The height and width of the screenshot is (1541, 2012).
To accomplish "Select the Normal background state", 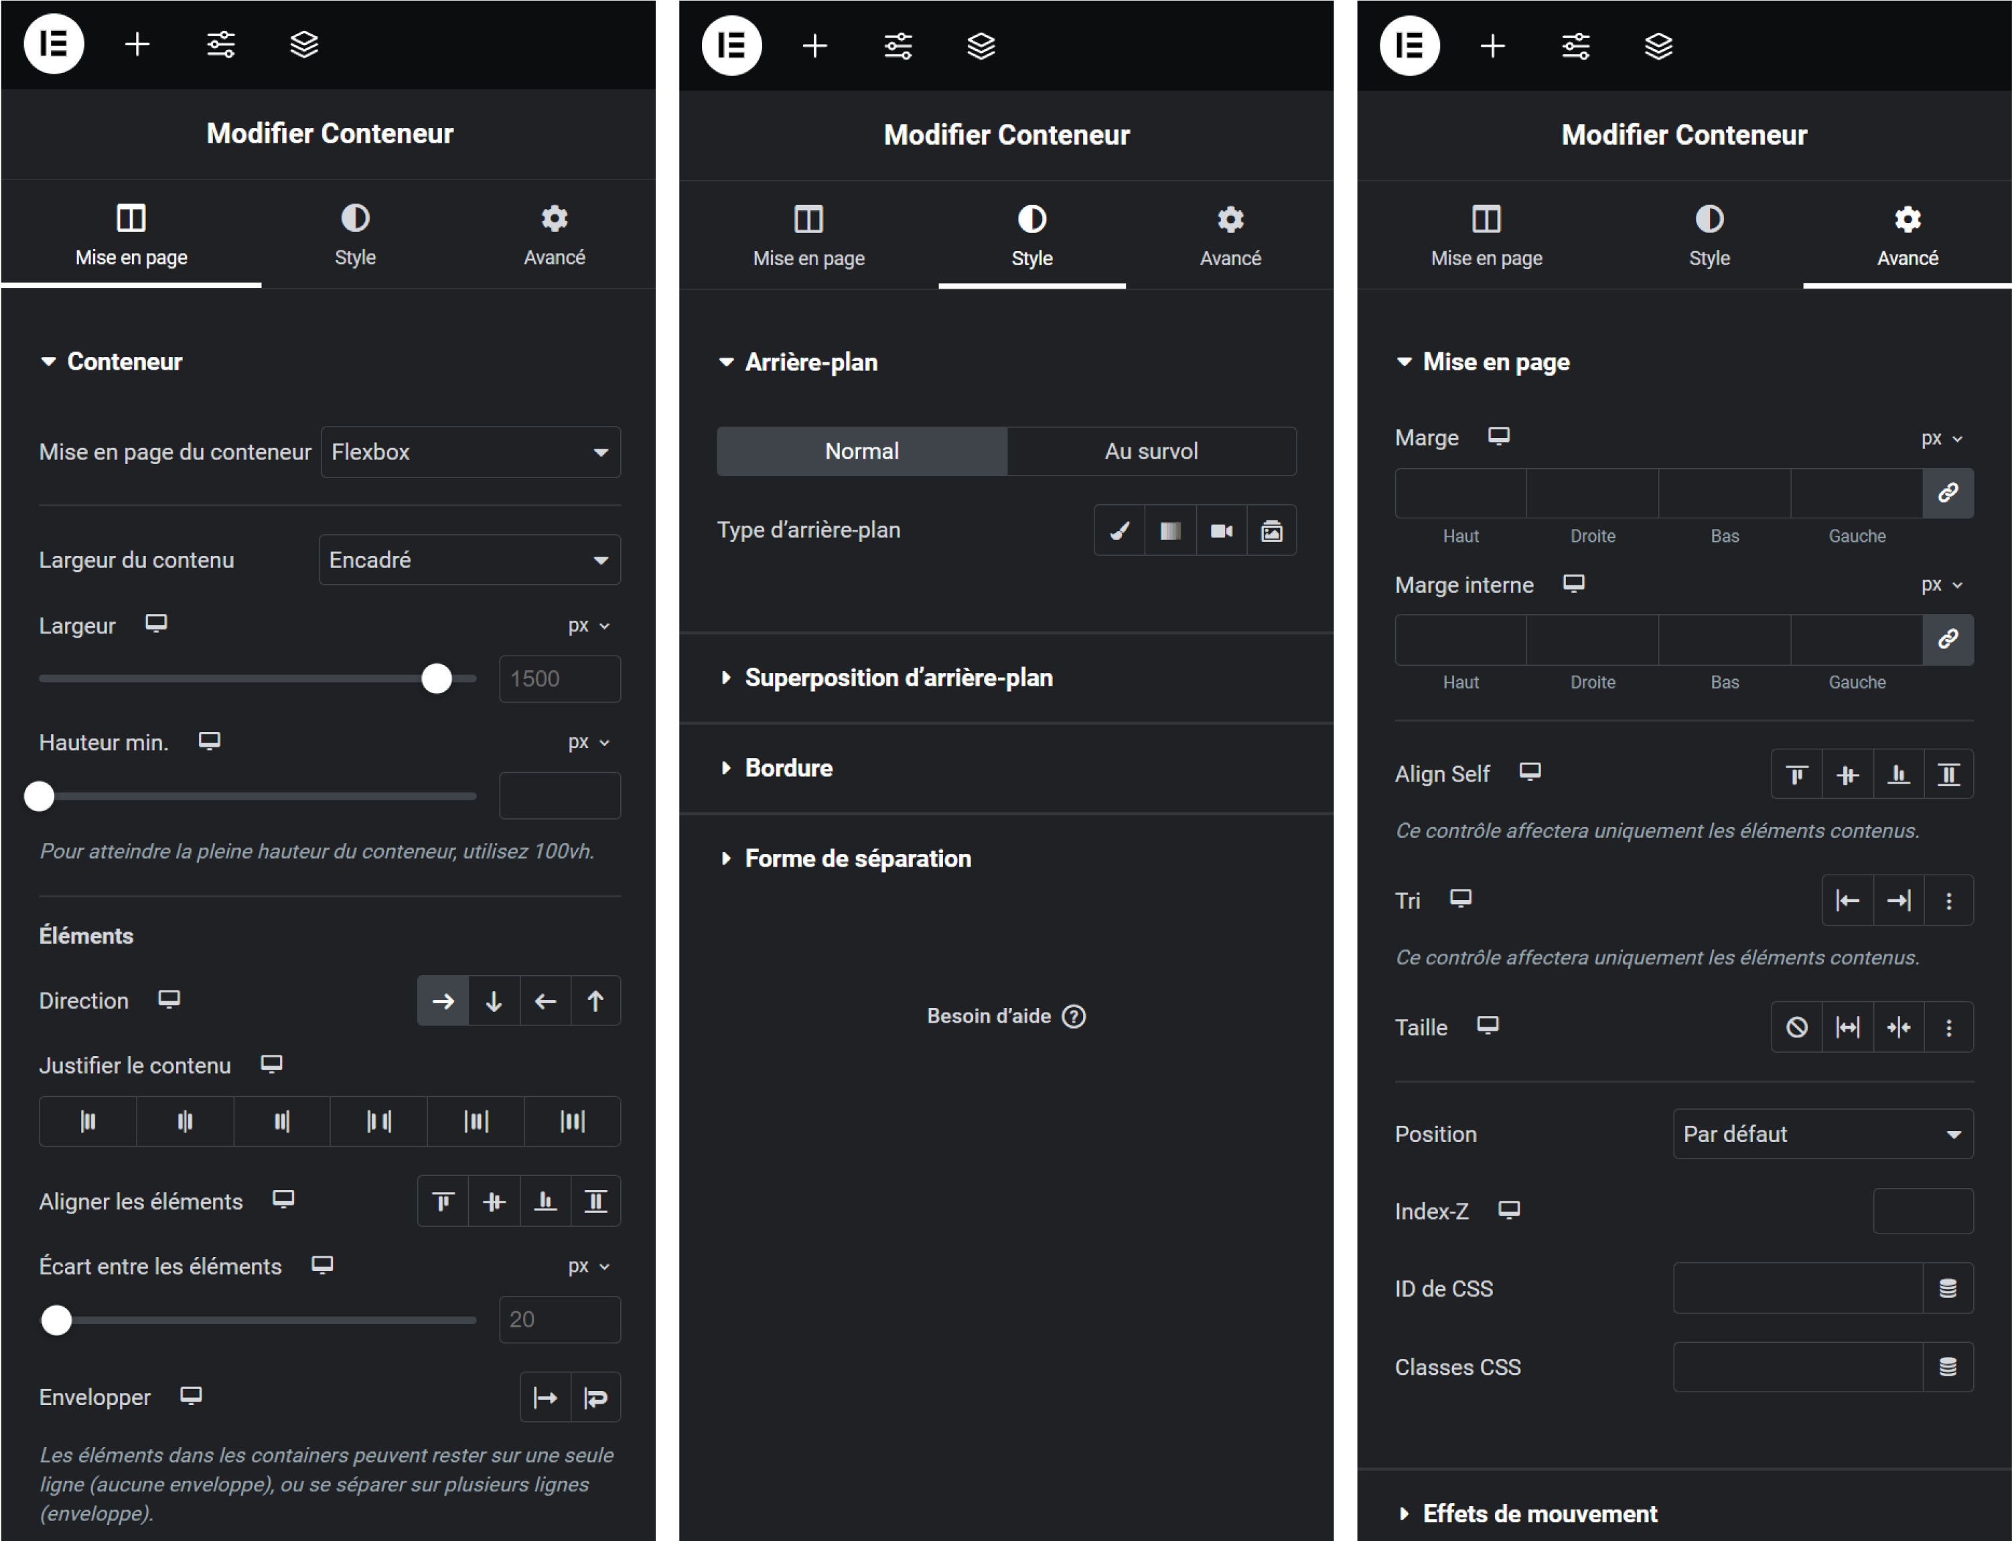I will (x=861, y=451).
